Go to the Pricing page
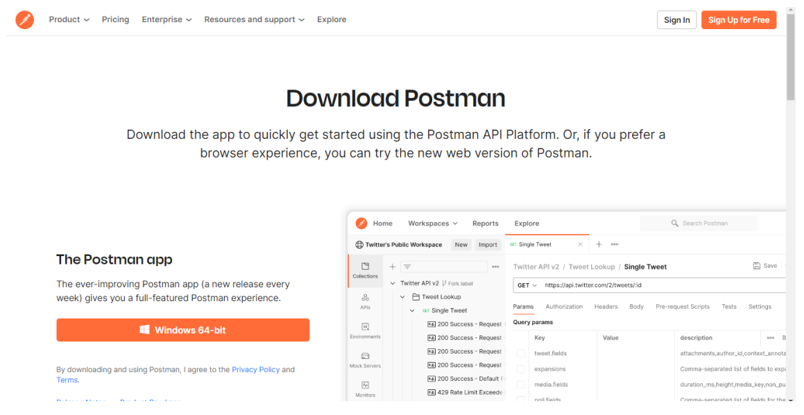 [115, 19]
